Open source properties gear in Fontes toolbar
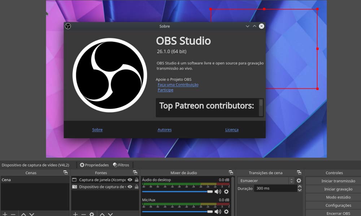The width and height of the screenshot is (361, 216). 92,214
